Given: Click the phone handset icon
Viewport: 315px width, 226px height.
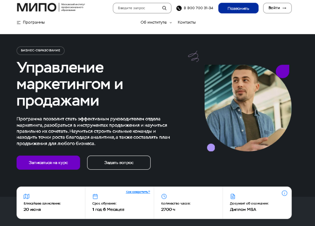Looking at the screenshot, I should click(179, 8).
